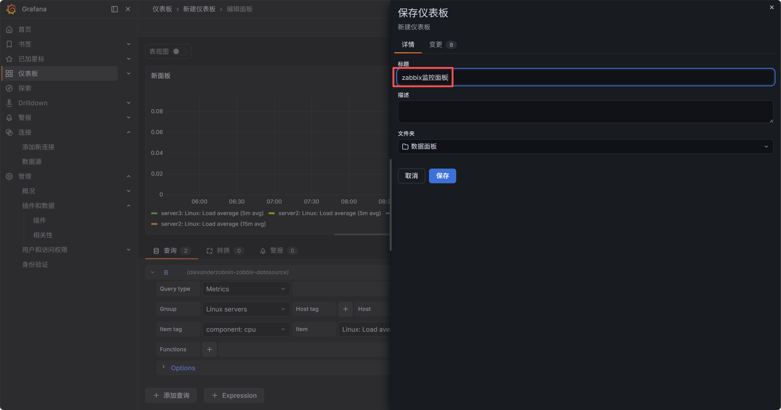Screen dimensions: 781x410
Task: Open 插件 in sidebar
Action: click(x=40, y=220)
